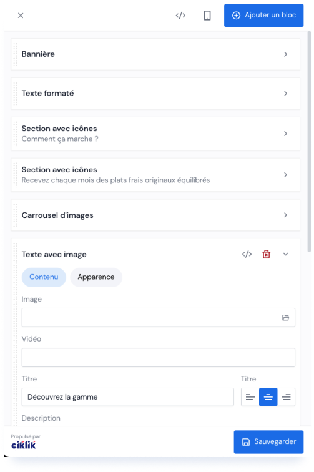Select the Contenu tab
Viewport: 314px width, 472px height.
44,277
